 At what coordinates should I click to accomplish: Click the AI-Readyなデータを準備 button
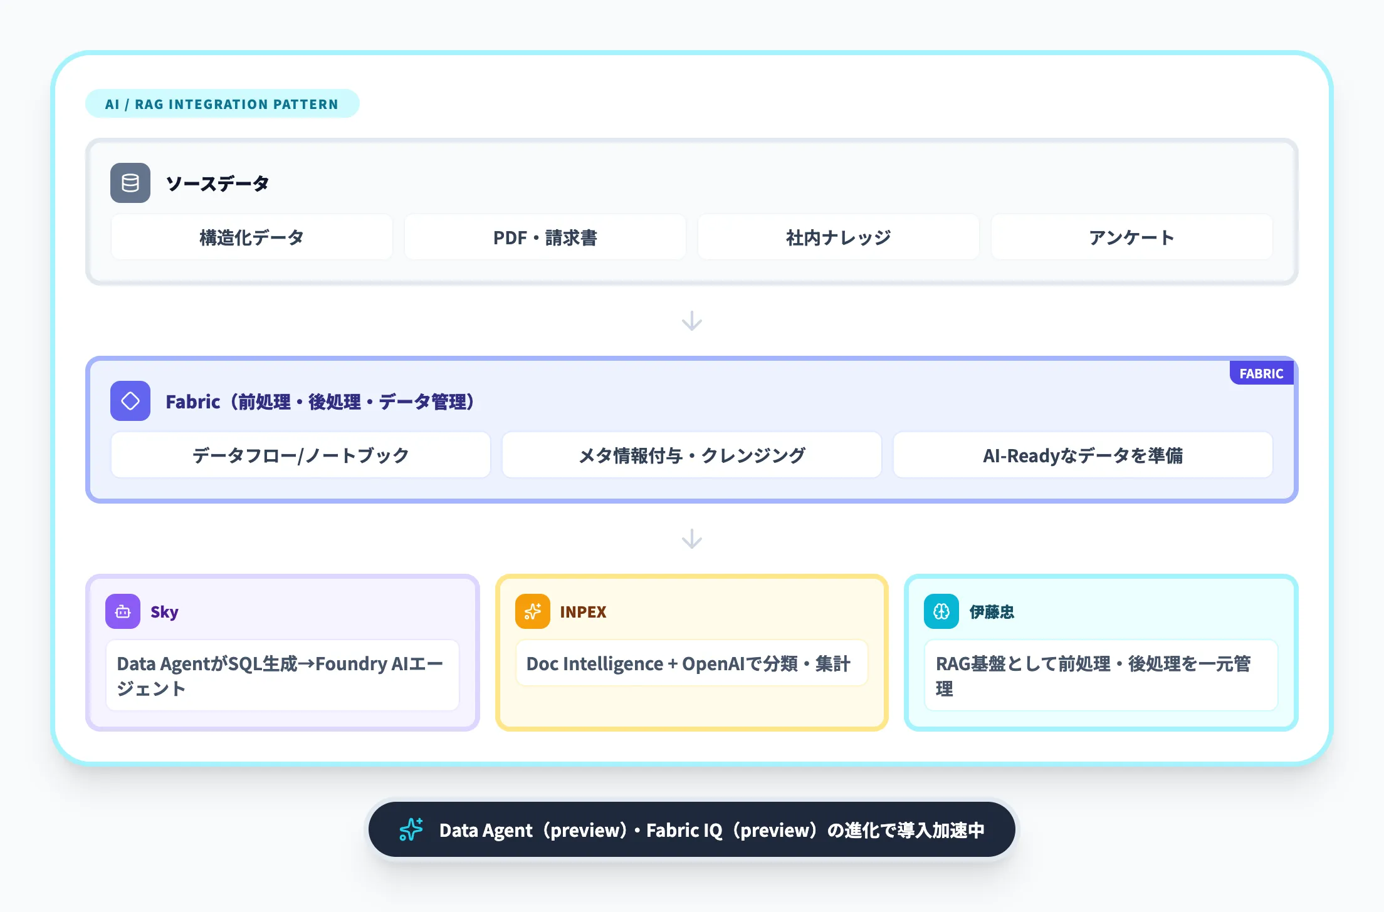pos(1083,455)
